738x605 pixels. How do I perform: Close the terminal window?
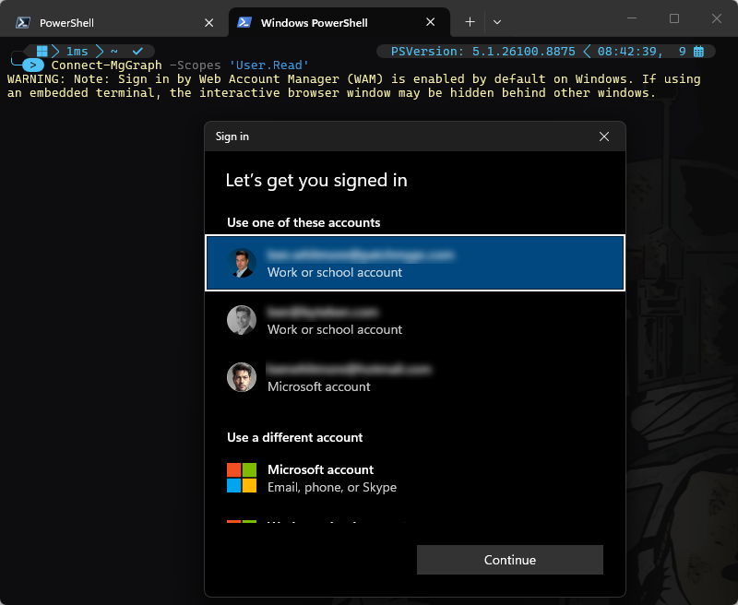click(x=717, y=18)
